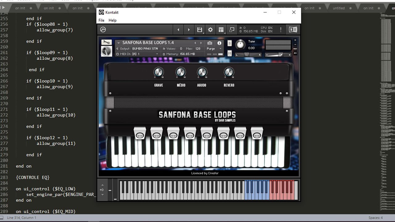Click the NI logo button
The image size is (395, 222).
point(293,30)
